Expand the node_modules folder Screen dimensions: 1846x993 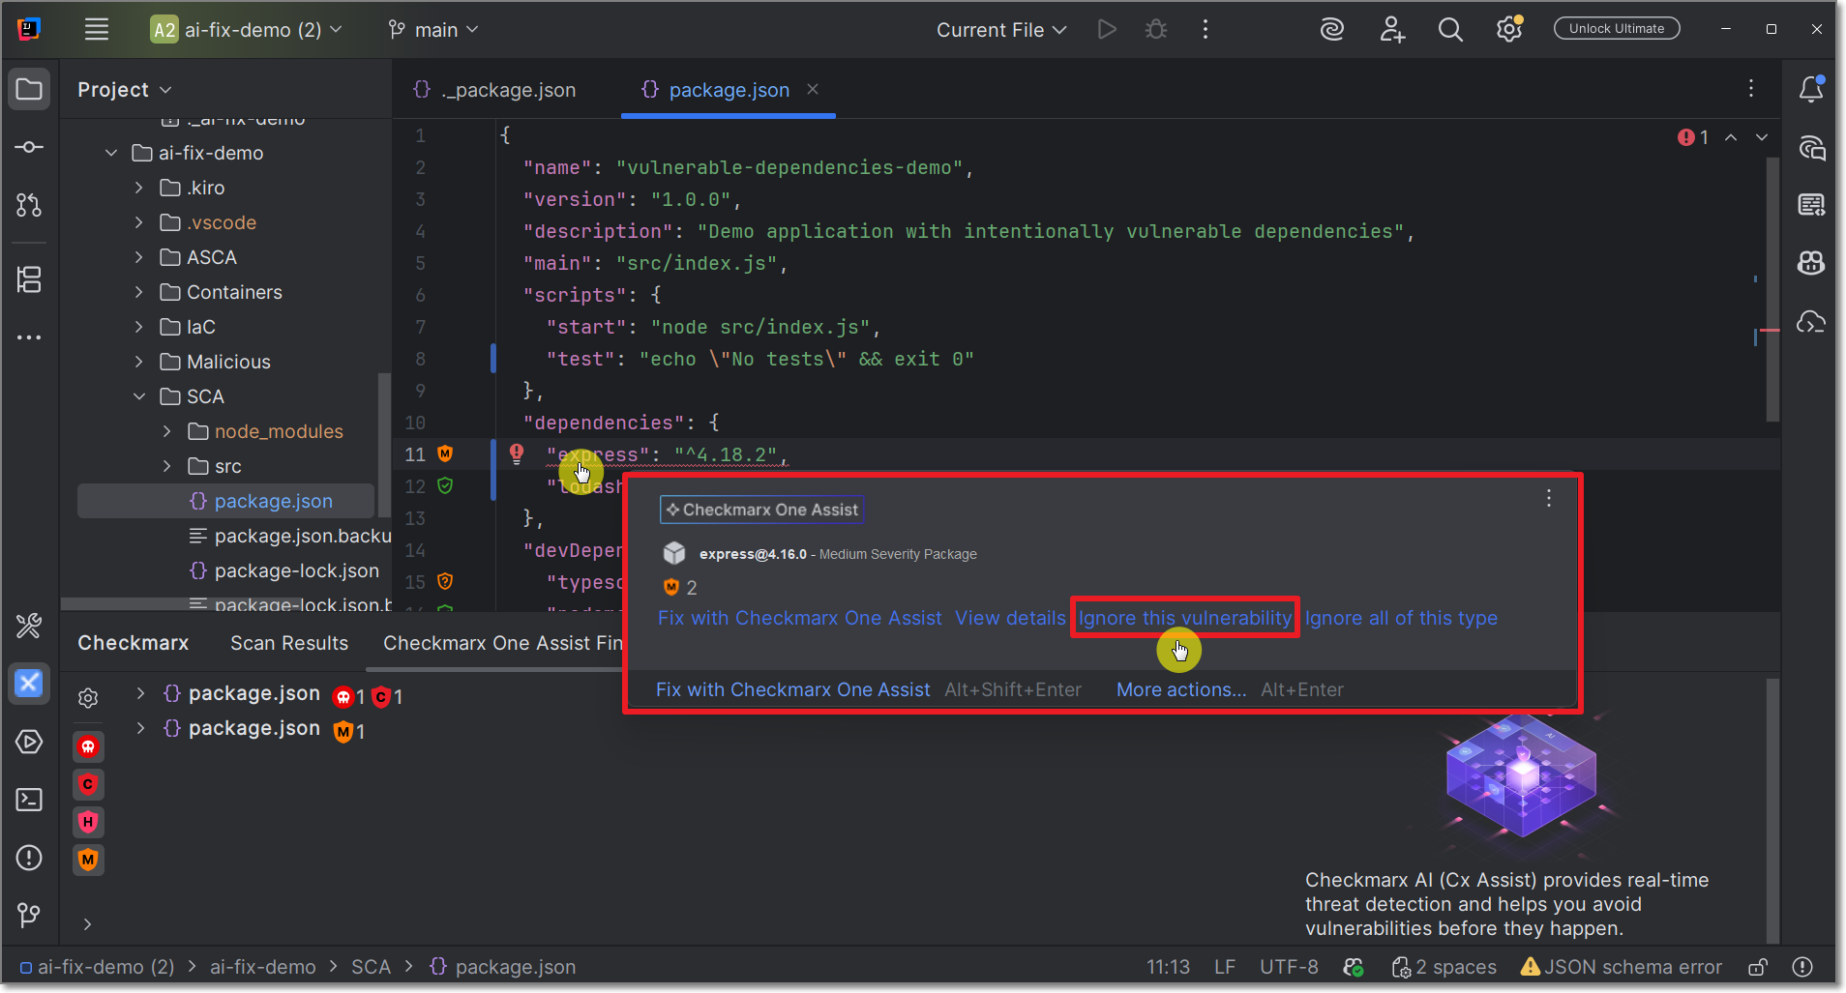(167, 431)
